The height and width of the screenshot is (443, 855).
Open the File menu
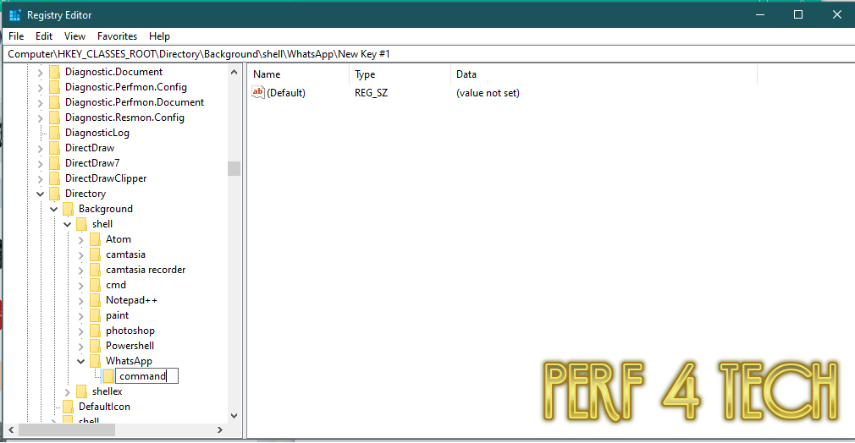[x=16, y=36]
